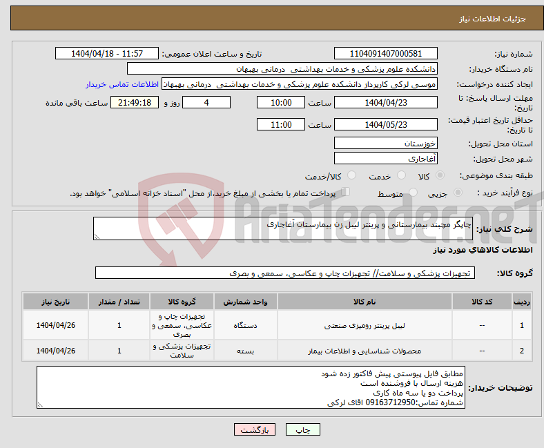Click the تعداد / مقدار column header

(119, 302)
